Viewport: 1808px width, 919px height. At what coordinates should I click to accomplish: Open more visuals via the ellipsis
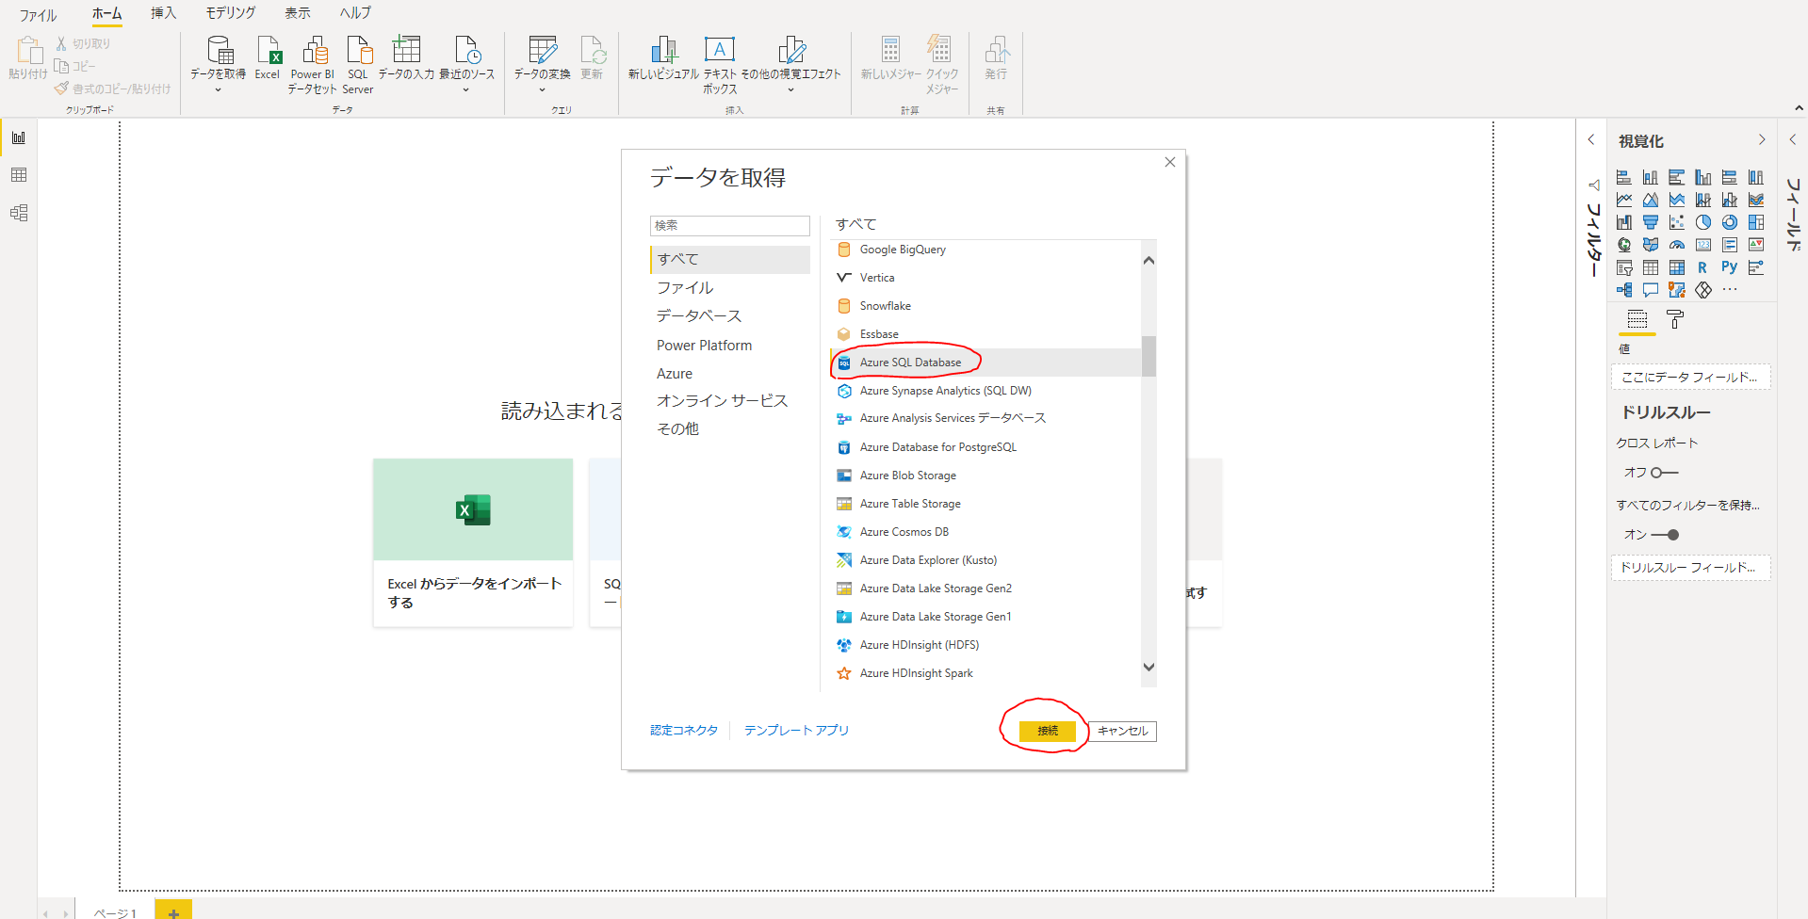[x=1730, y=290]
